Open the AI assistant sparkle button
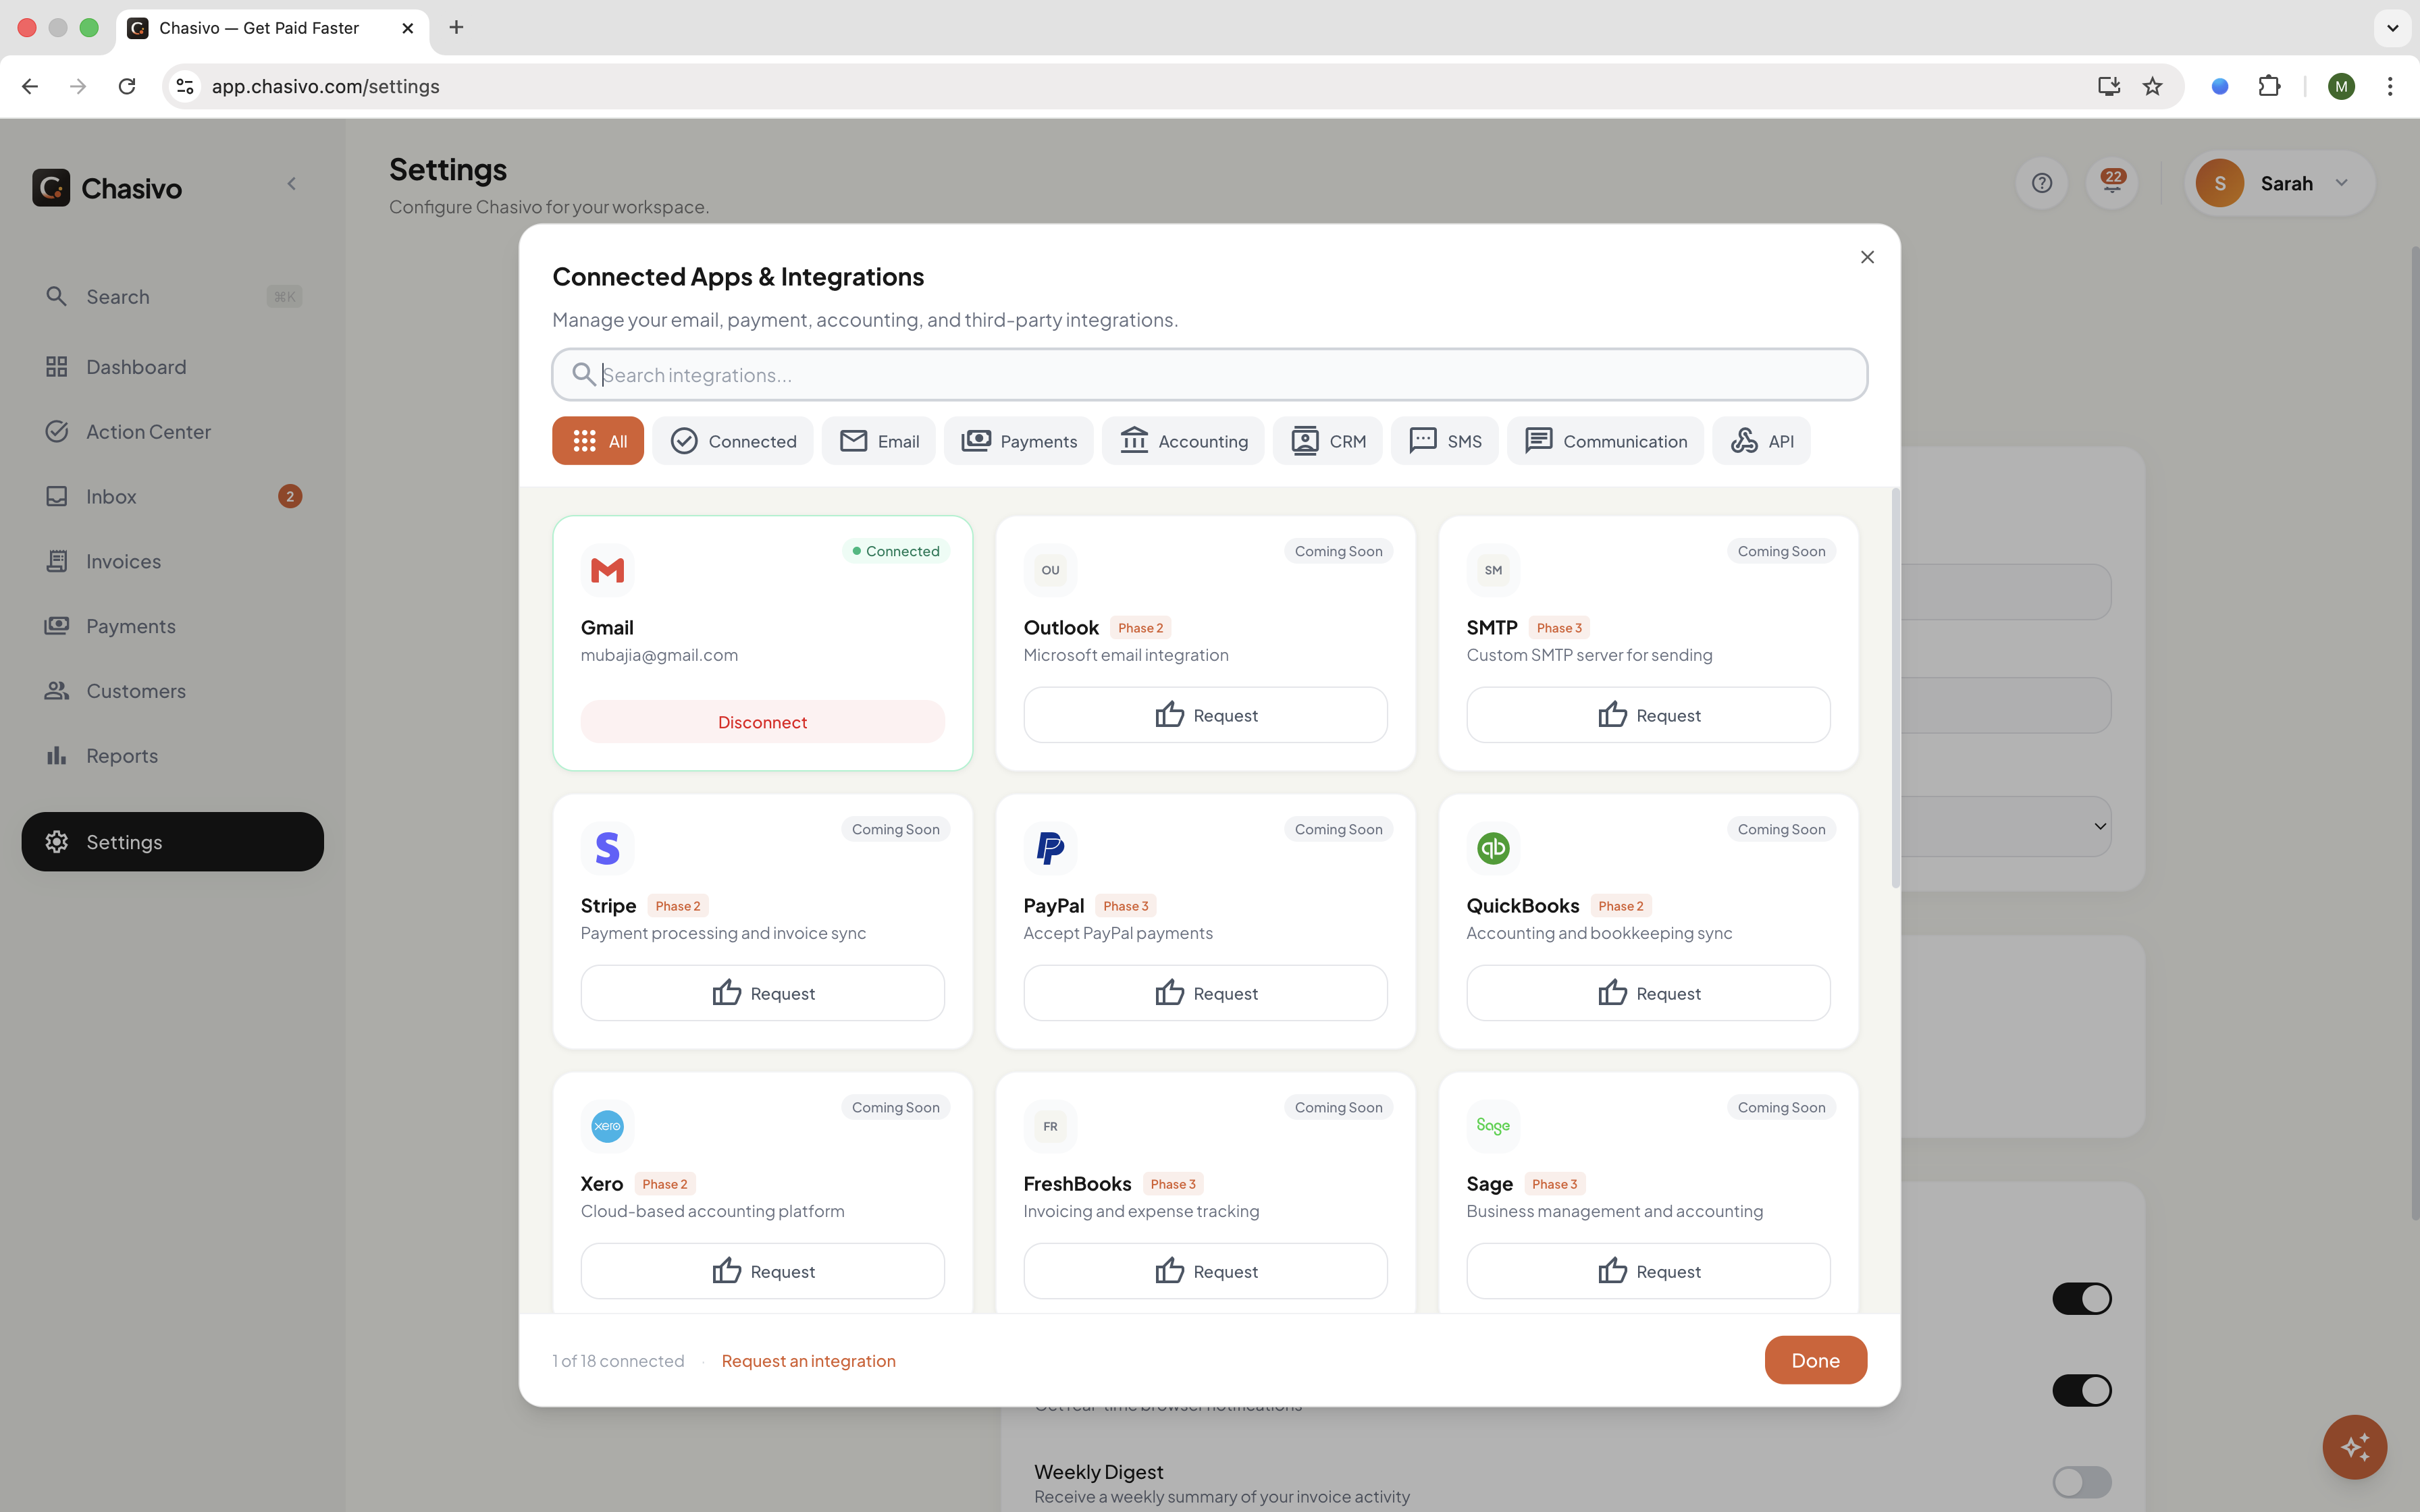2420x1512 pixels. [2354, 1447]
